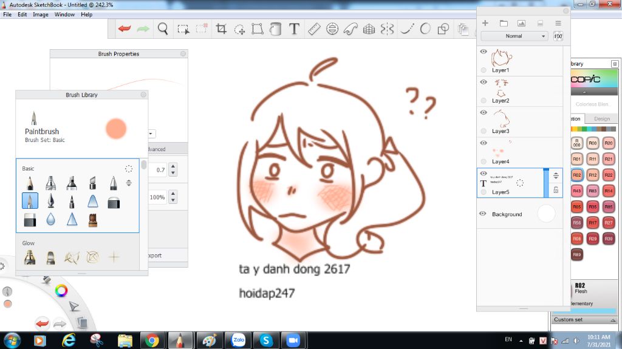Enable the Ellipse guide tool
Screen dimensions: 622x349
point(332,29)
